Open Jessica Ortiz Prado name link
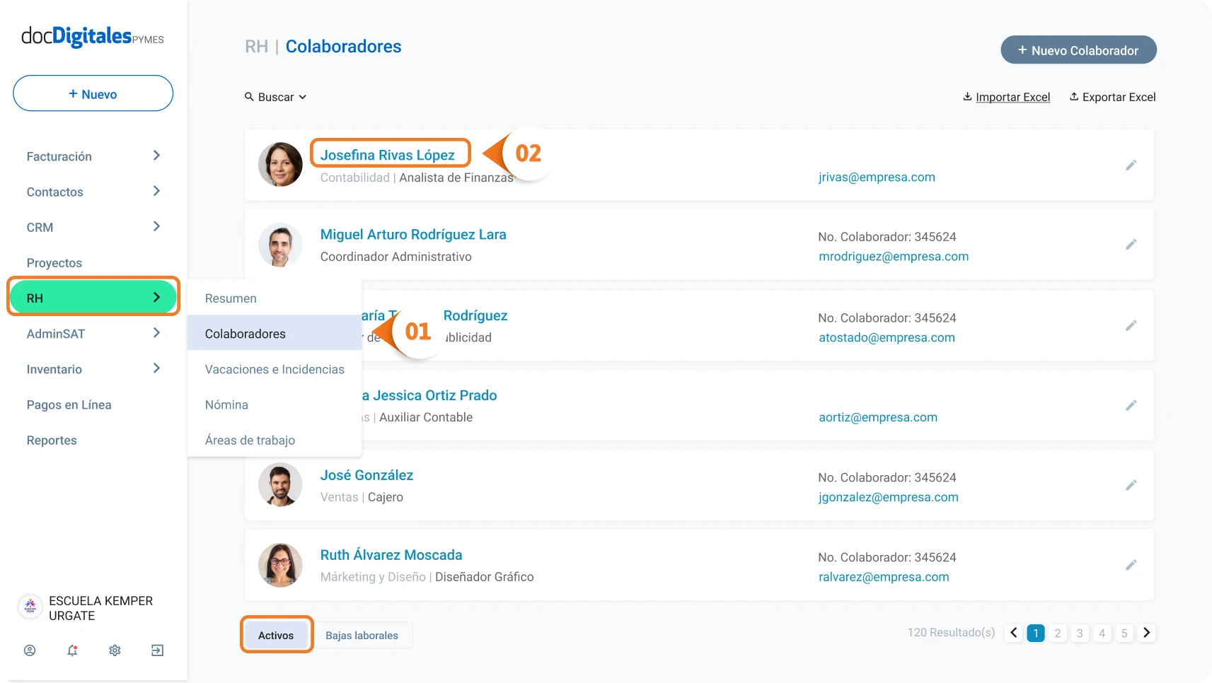This screenshot has height=683, width=1212. click(429, 396)
